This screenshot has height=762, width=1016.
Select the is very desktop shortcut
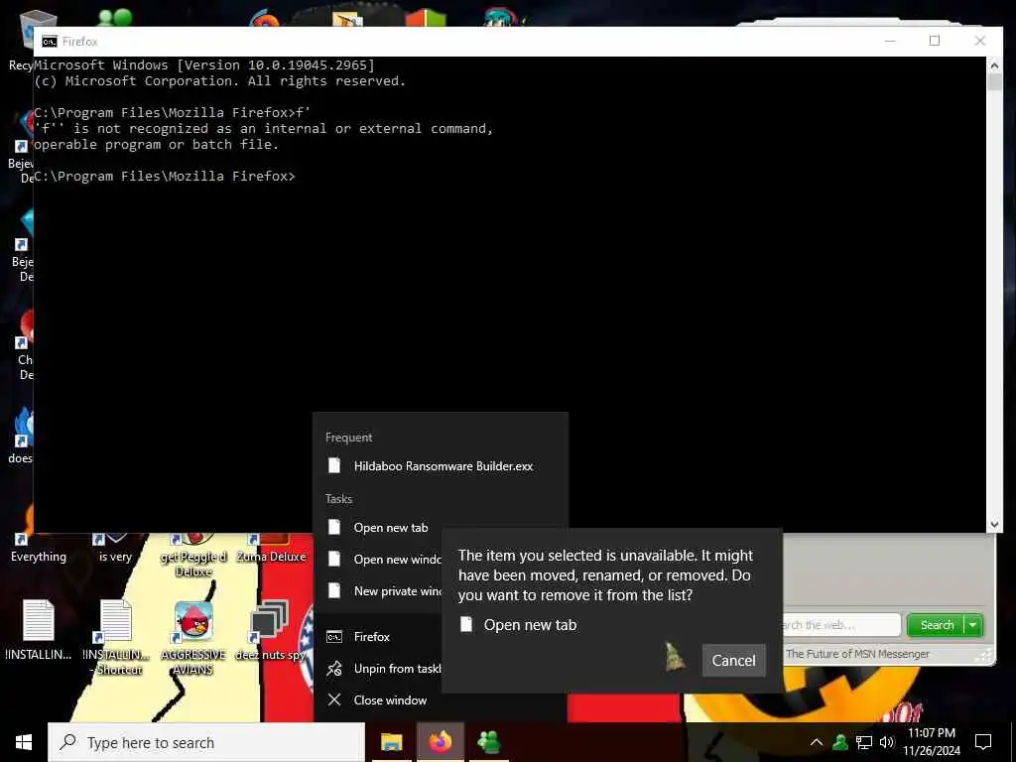(x=115, y=548)
